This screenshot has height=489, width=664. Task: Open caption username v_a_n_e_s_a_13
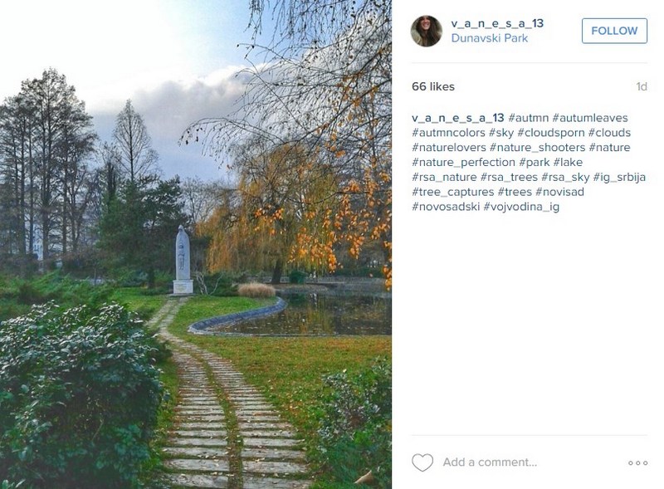[x=458, y=118]
